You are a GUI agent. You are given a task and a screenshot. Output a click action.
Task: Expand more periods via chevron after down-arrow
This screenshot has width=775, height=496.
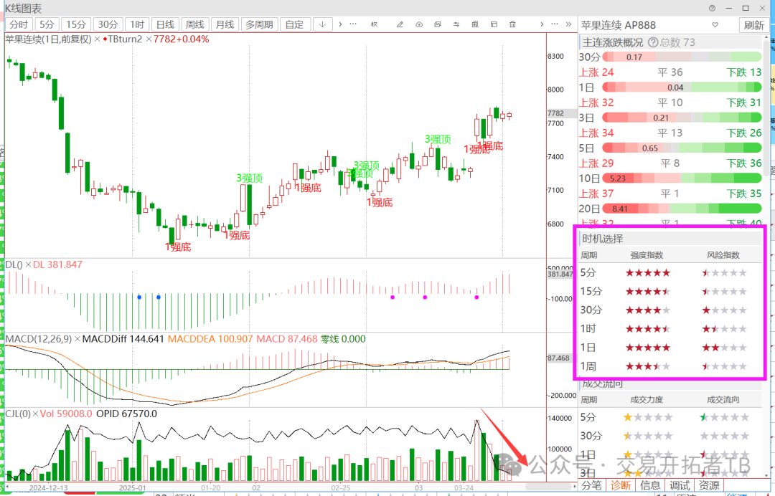coord(340,24)
